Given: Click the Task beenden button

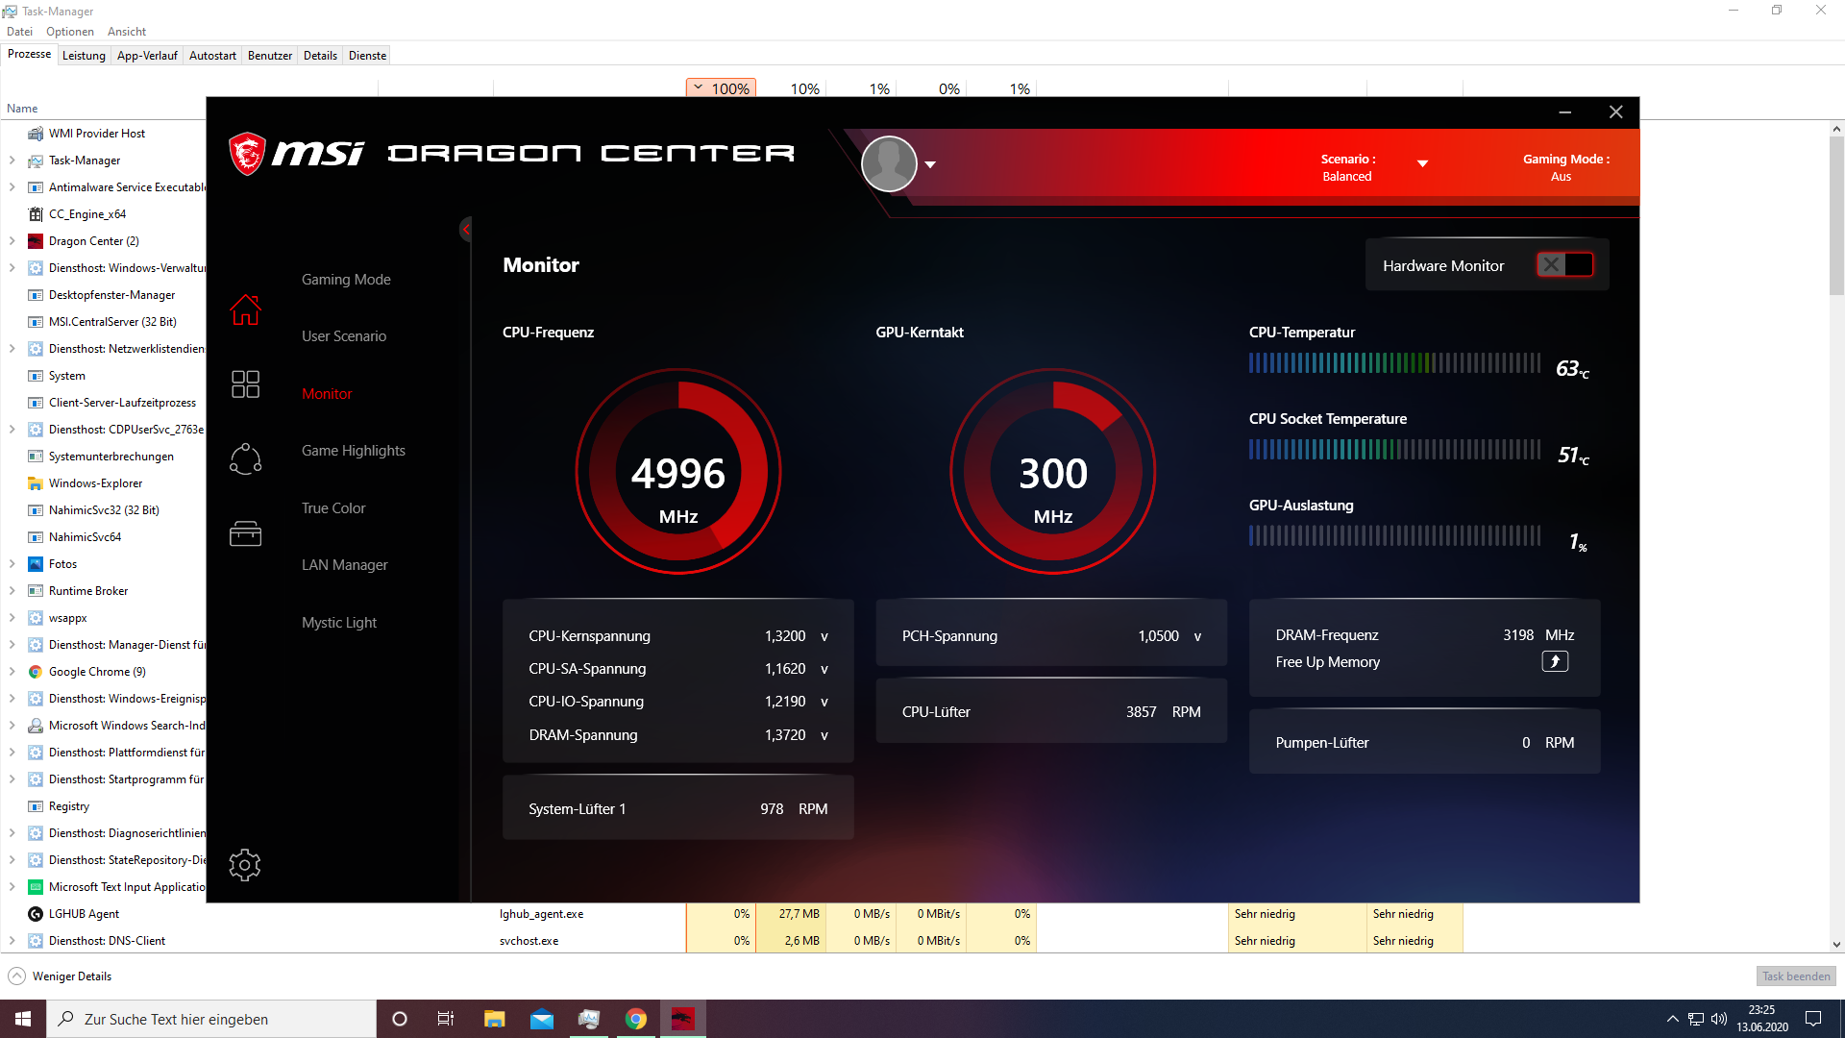Looking at the screenshot, I should [x=1795, y=976].
